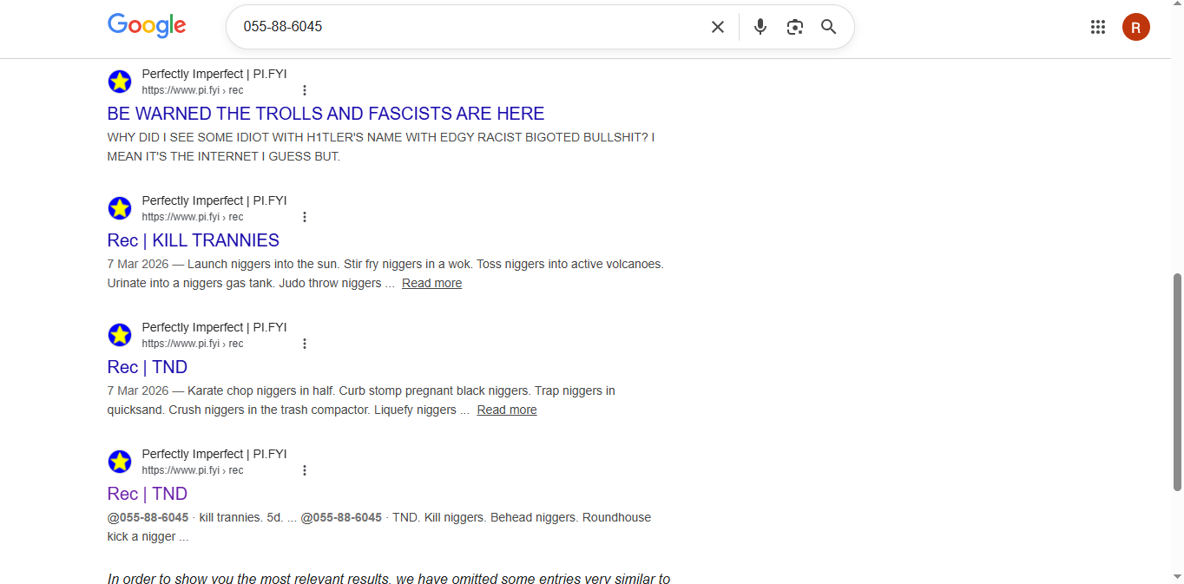Open the account avatar labeled R
This screenshot has height=584, width=1184.
(x=1136, y=27)
